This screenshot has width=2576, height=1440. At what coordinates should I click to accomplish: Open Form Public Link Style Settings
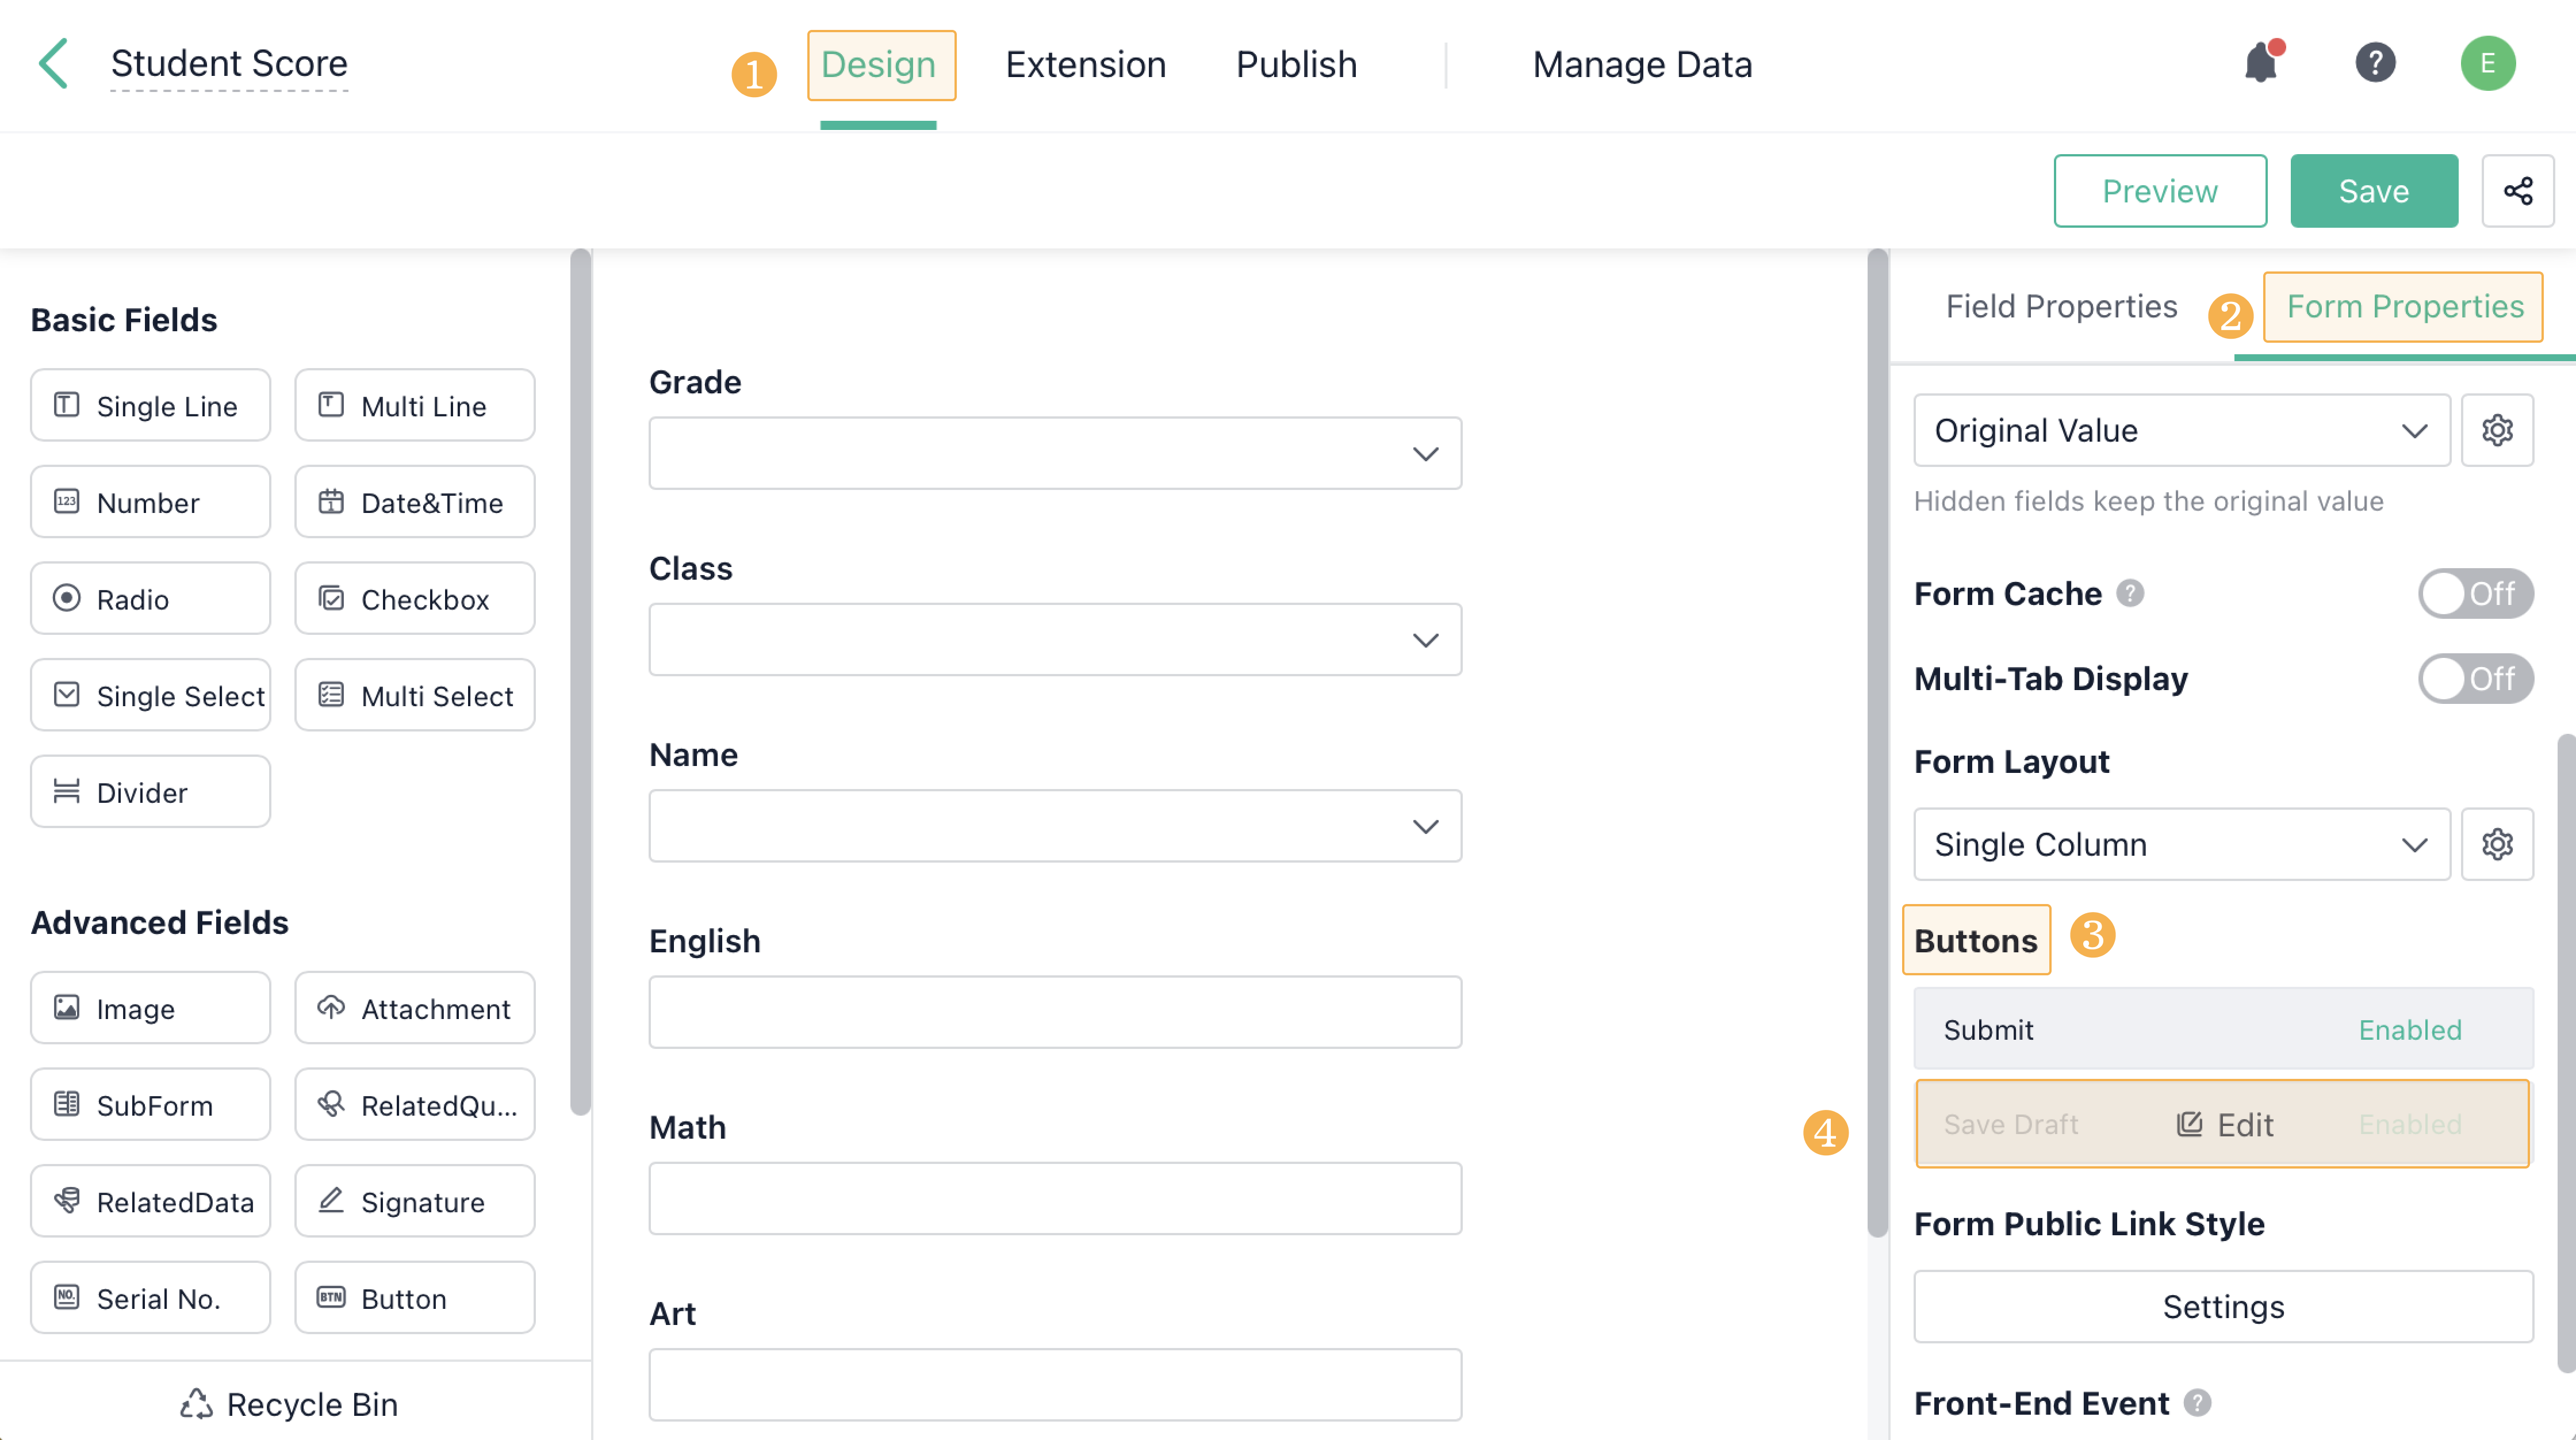point(2222,1306)
